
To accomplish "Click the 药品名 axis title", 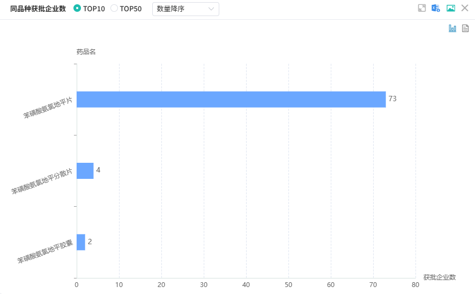I will pyautogui.click(x=86, y=52).
